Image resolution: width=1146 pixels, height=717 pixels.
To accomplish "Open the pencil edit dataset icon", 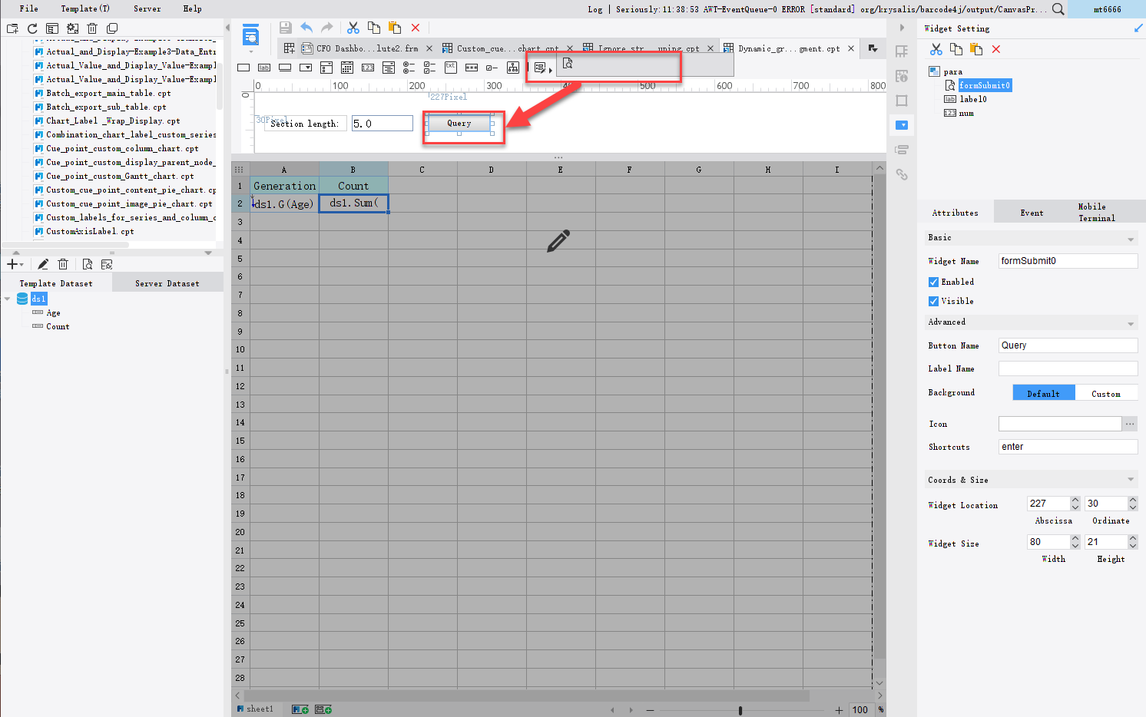I will (x=43, y=264).
